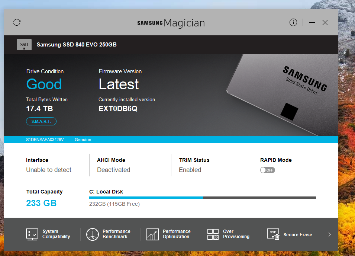Open the information icon

293,22
